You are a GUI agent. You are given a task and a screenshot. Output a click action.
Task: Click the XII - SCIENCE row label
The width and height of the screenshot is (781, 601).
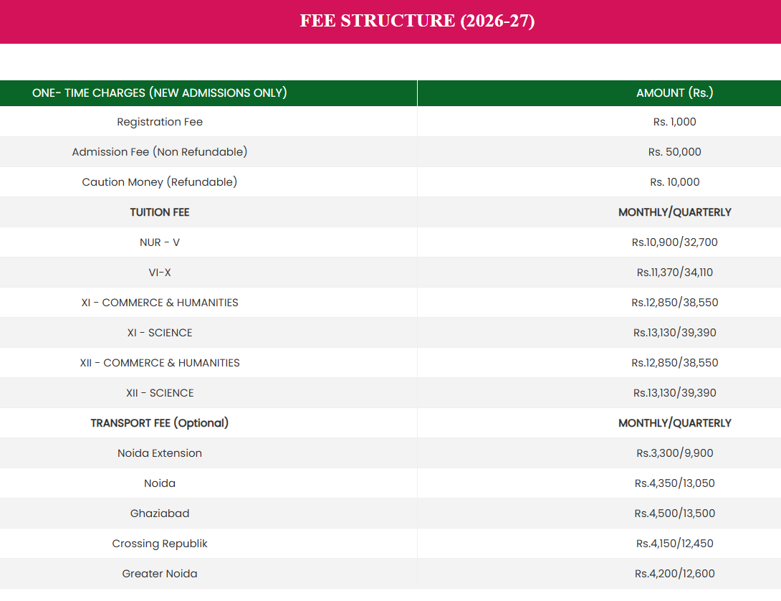[159, 393]
